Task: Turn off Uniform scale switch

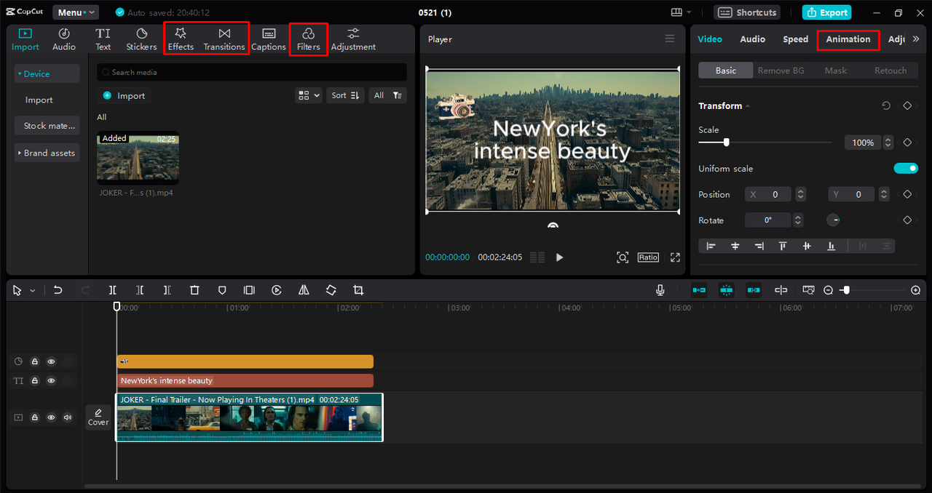Action: point(906,169)
